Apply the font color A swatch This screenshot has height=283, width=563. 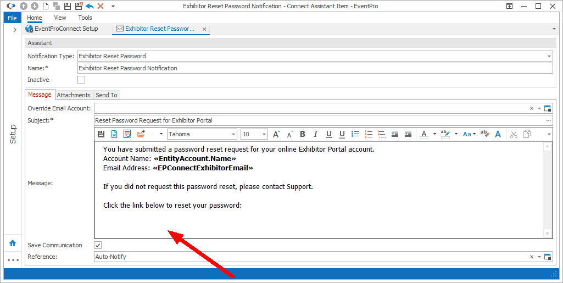[x=424, y=134]
